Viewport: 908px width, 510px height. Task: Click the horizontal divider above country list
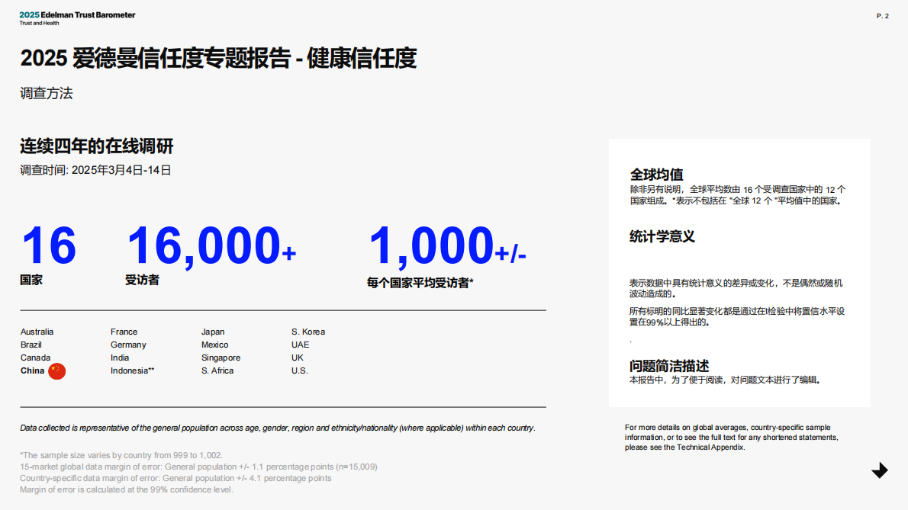tap(282, 310)
